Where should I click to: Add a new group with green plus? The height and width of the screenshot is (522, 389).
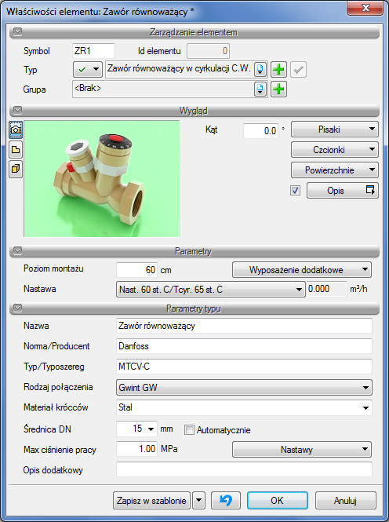[x=278, y=89]
